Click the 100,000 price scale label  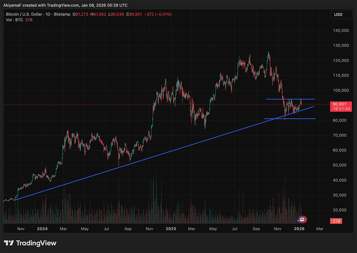coord(340,90)
